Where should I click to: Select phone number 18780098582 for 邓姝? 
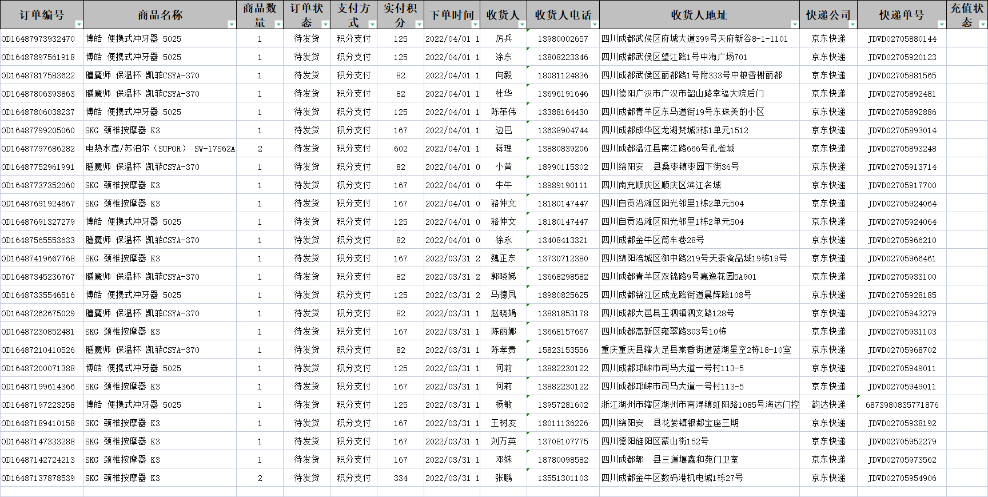point(563,460)
